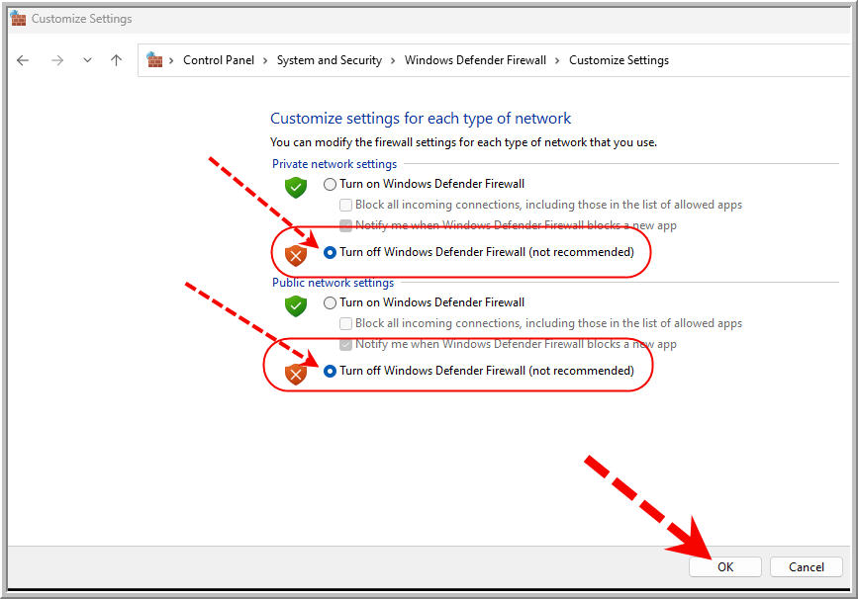858x599 pixels.
Task: Select Turn on Firewall for public network
Action: tap(330, 302)
